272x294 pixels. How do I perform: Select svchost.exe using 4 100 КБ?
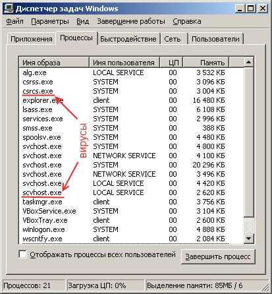tap(124, 156)
